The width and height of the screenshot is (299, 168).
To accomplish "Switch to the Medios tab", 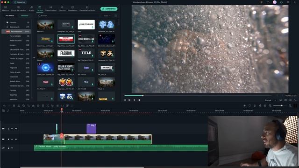I will 6,9.
